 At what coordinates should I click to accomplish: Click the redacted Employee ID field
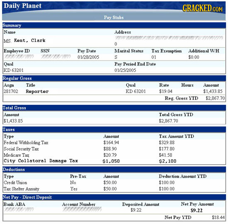[x=19, y=56]
